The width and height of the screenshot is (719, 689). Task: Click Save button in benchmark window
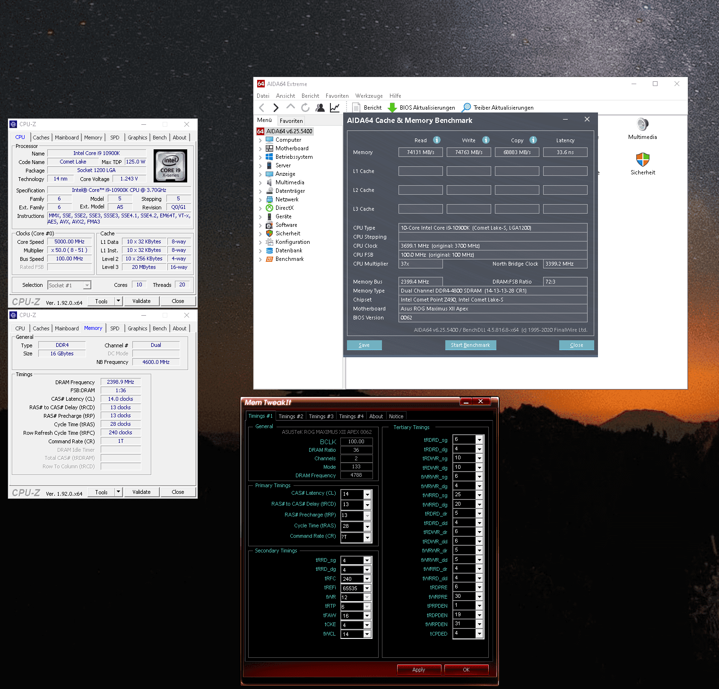click(364, 345)
